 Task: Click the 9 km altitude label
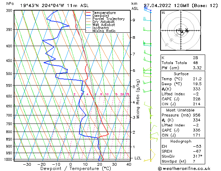click(x=134, y=20)
